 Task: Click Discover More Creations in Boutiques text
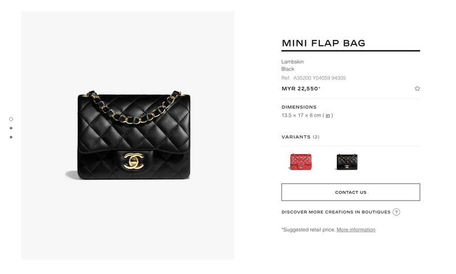336,212
